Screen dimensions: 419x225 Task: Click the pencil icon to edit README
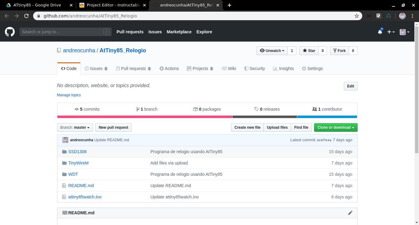[x=350, y=213]
